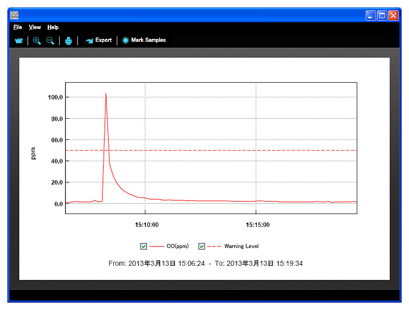Viewport: 409px width, 310px height.
Task: Click the open file folder icon
Action: click(19, 41)
